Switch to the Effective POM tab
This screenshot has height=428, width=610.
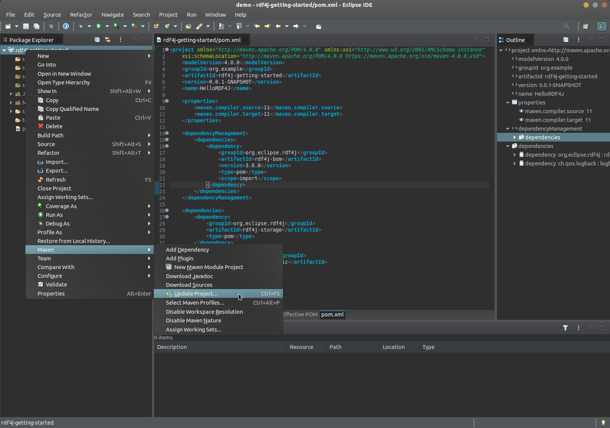click(x=300, y=314)
